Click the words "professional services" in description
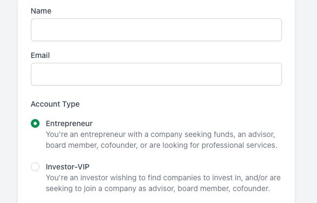317x203 pixels. click(239, 145)
